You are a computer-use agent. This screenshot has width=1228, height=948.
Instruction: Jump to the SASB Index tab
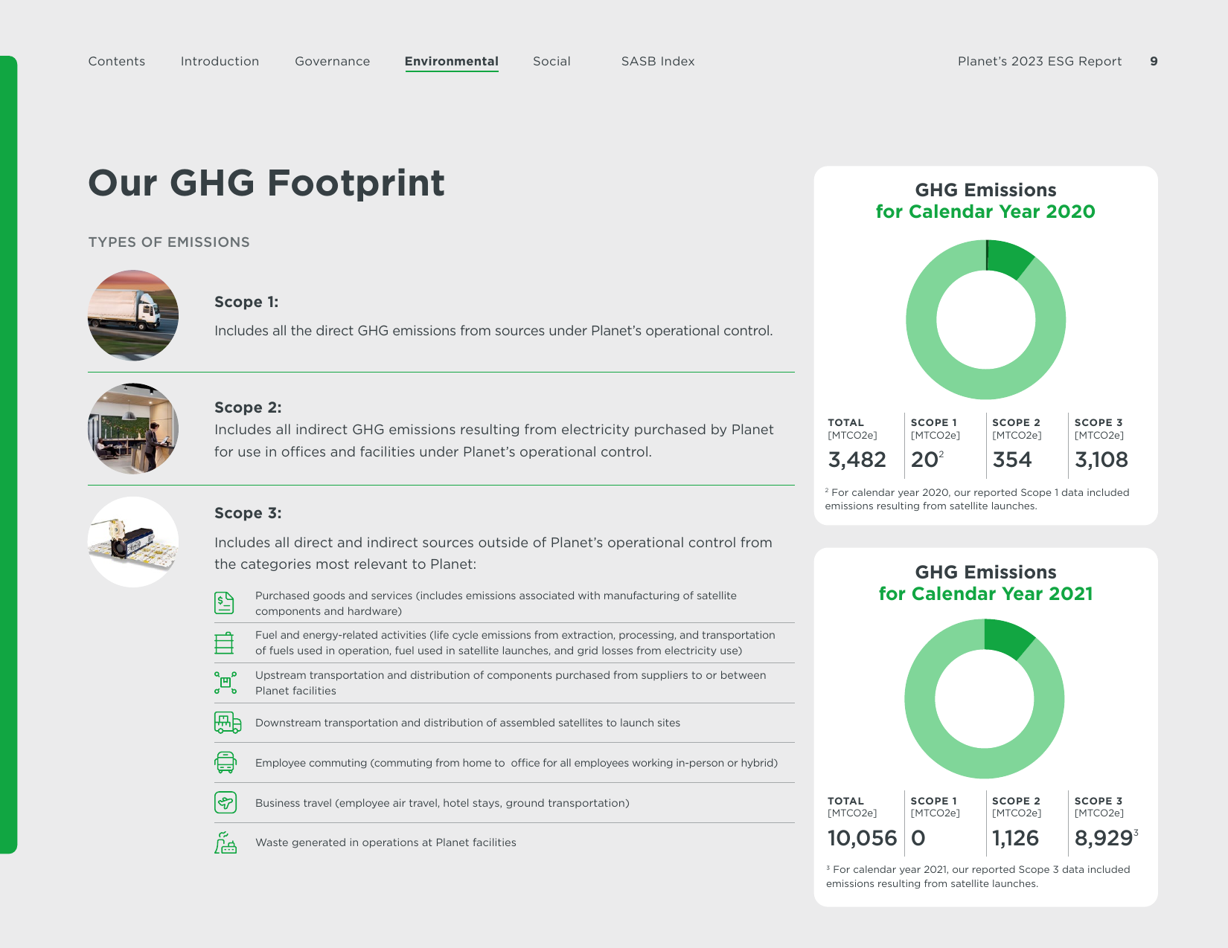click(658, 61)
